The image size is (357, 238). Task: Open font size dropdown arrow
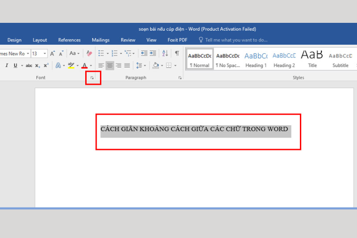click(x=45, y=53)
